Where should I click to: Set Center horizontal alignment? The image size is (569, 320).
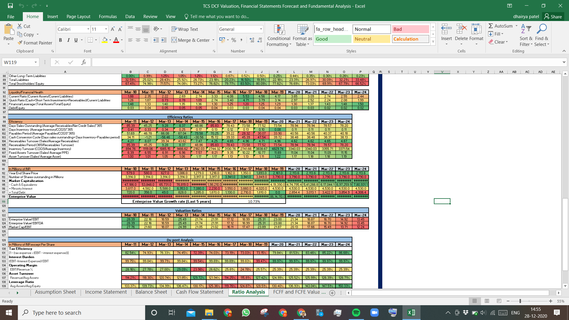(x=138, y=40)
